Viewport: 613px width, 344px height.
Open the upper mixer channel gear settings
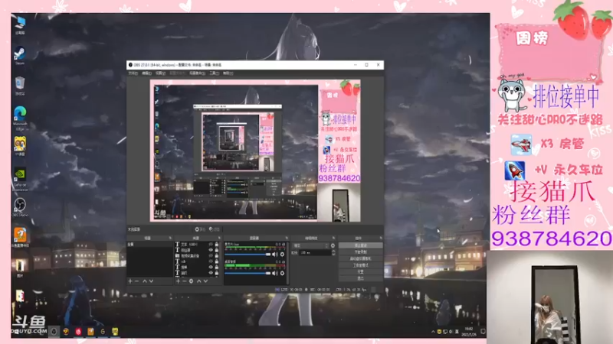pos(282,255)
